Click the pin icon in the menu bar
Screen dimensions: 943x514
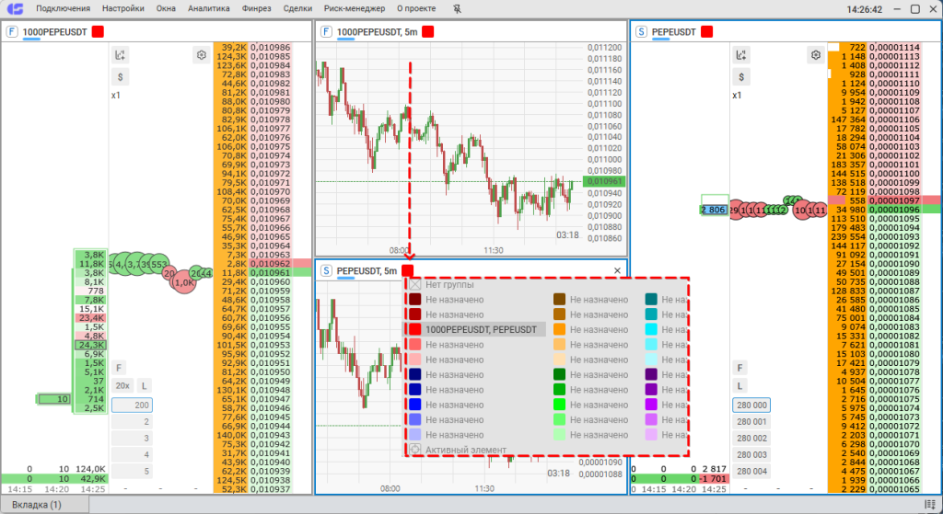coord(458,8)
